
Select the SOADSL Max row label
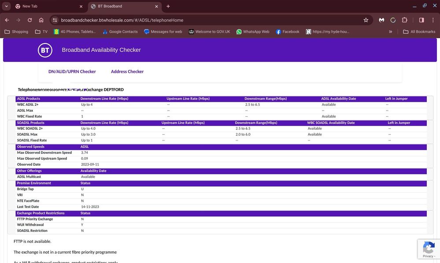pos(27,134)
